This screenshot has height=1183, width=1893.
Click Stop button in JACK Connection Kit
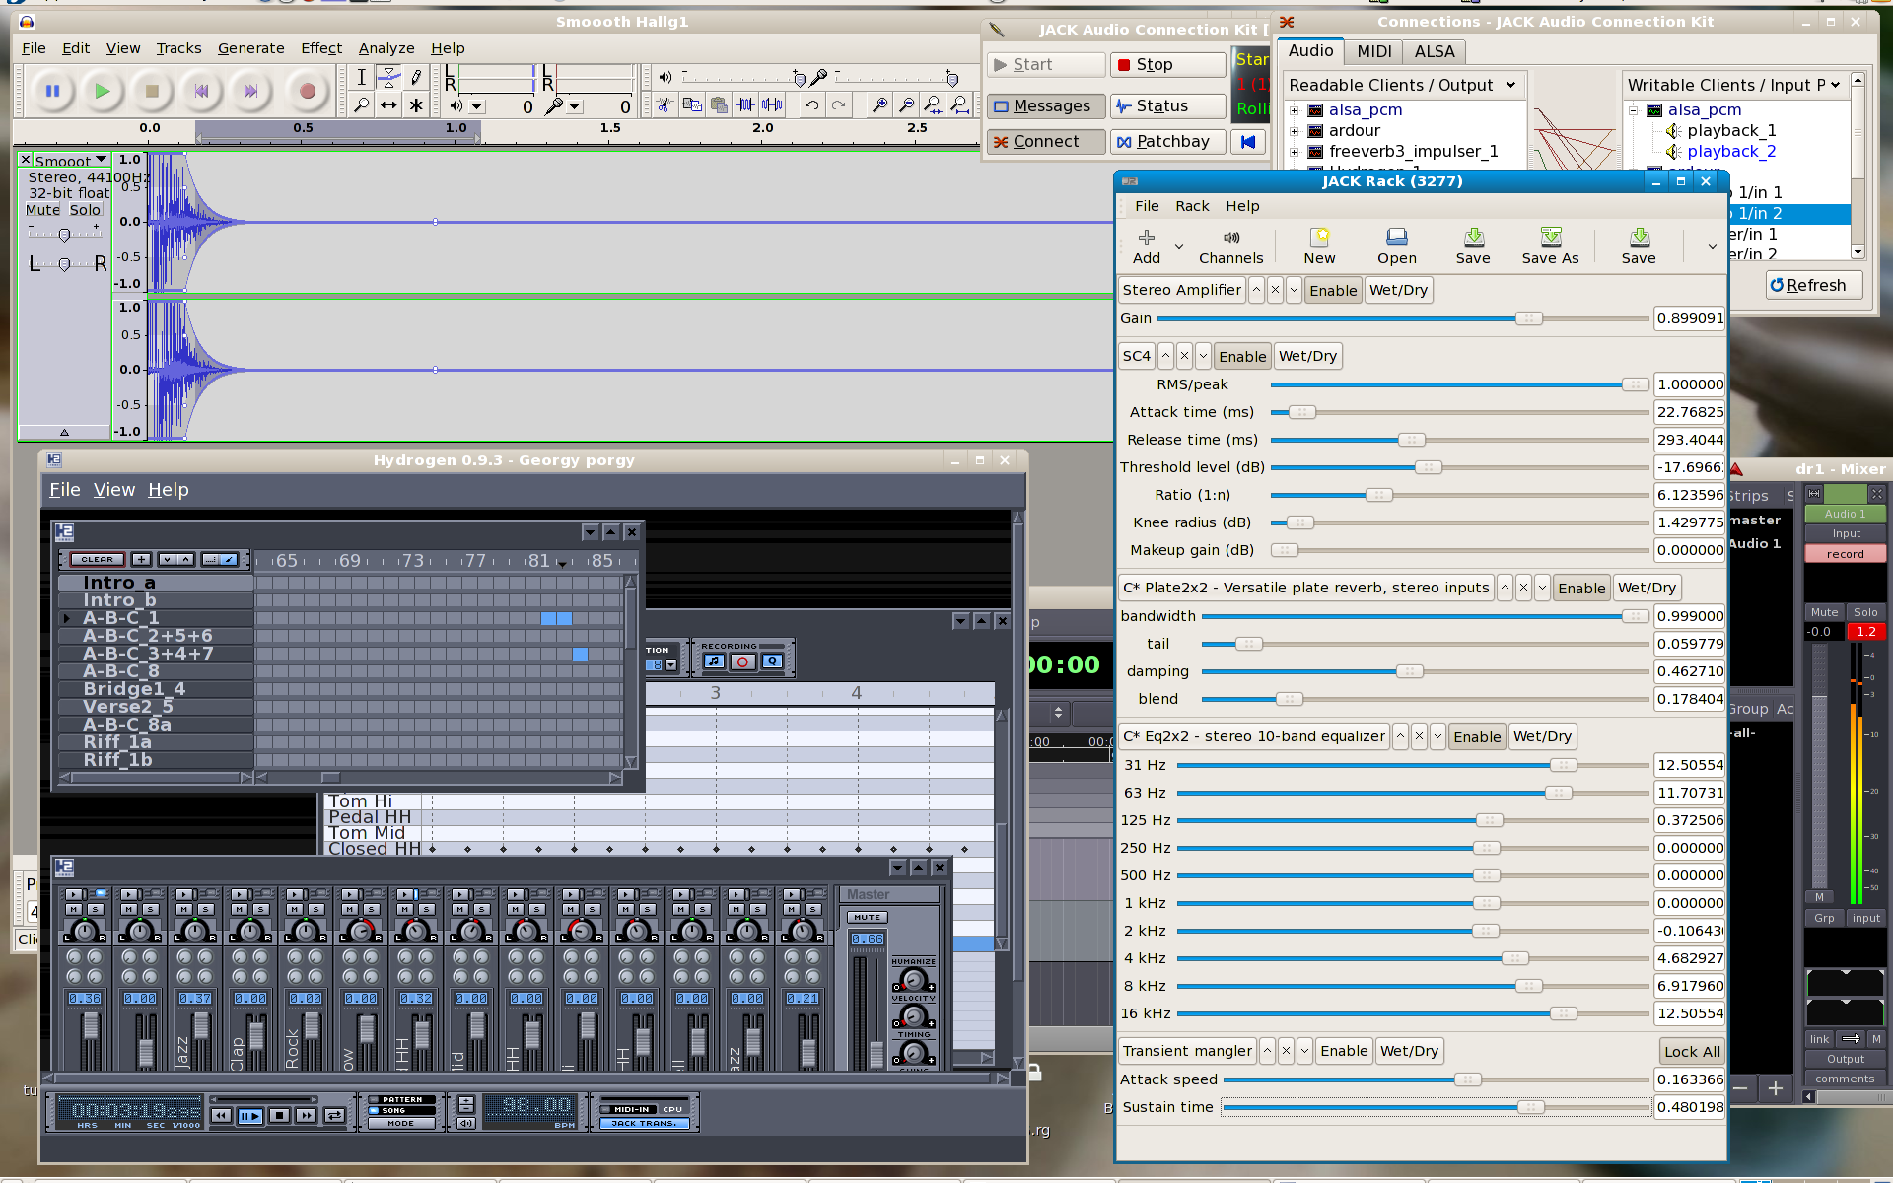tap(1167, 64)
